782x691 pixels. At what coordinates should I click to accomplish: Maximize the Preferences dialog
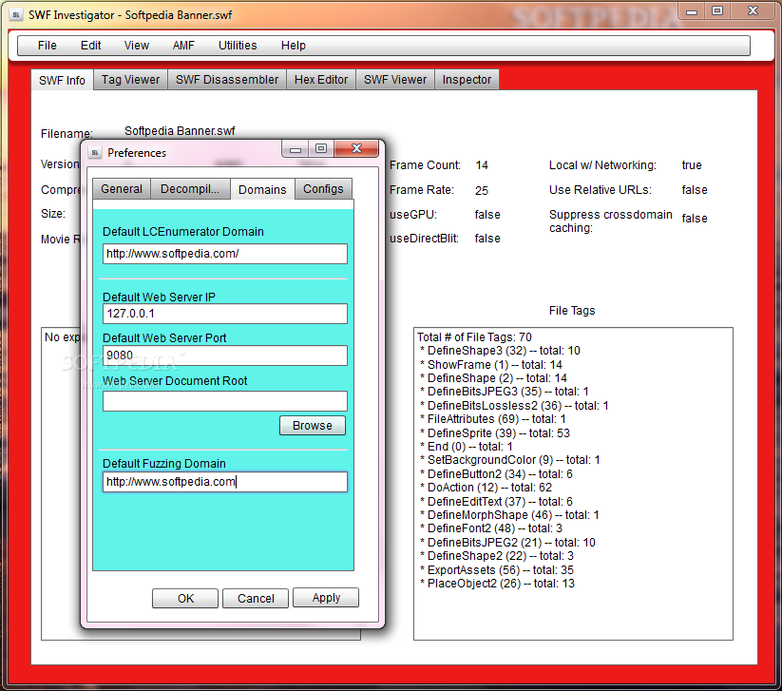321,148
